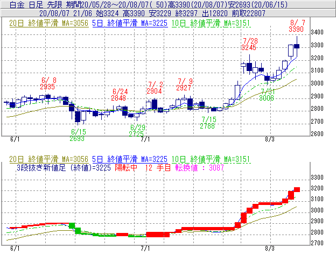Click the '3段抜き新値足 (終値)=3225' label
The height and width of the screenshot is (255, 336).
pos(64,168)
